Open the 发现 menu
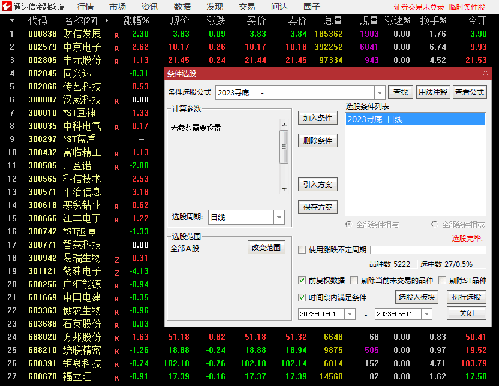Viewport: 499px width, 386px height. 215,7
